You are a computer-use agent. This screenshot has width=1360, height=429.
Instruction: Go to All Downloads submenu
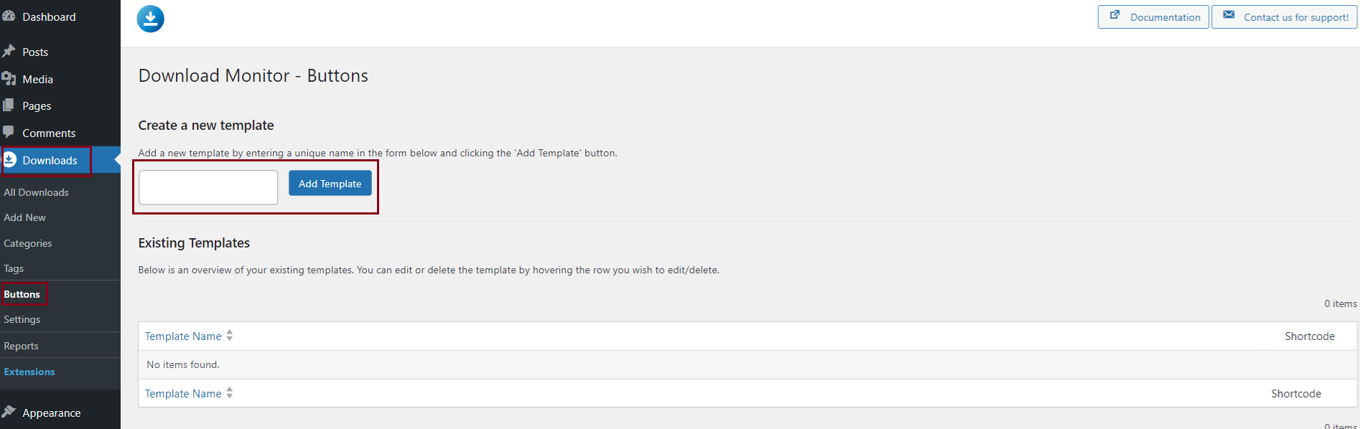pyautogui.click(x=36, y=192)
